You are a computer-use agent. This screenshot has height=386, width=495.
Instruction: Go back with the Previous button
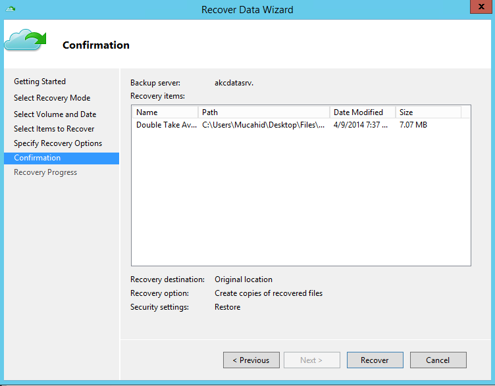pos(251,360)
